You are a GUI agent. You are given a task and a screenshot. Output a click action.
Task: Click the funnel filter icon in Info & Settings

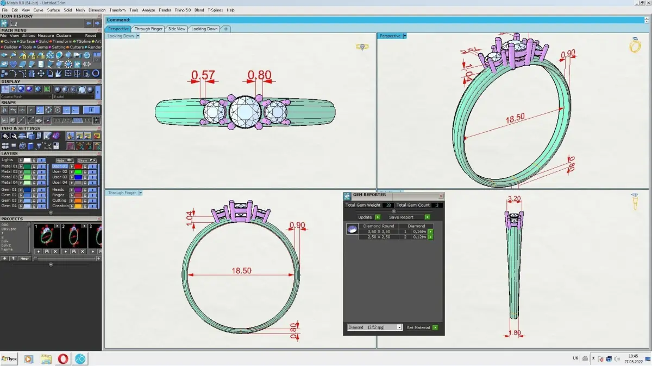pyautogui.click(x=39, y=145)
